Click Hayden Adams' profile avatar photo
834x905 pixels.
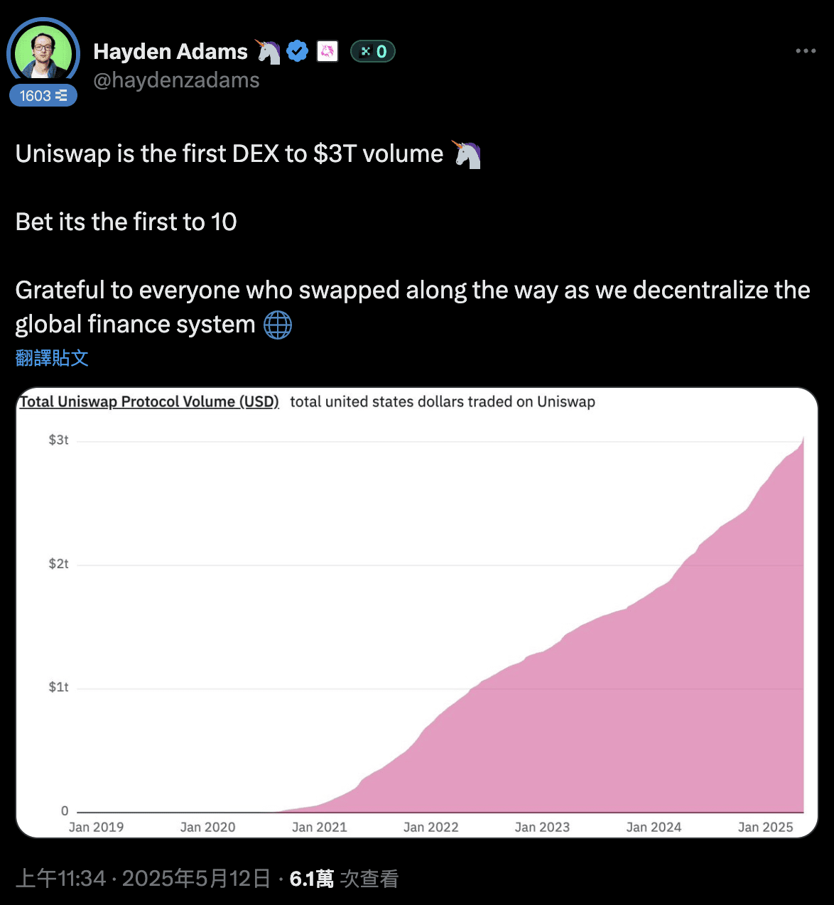click(43, 53)
